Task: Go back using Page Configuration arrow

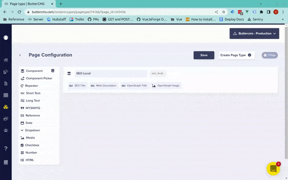Action: point(20,55)
